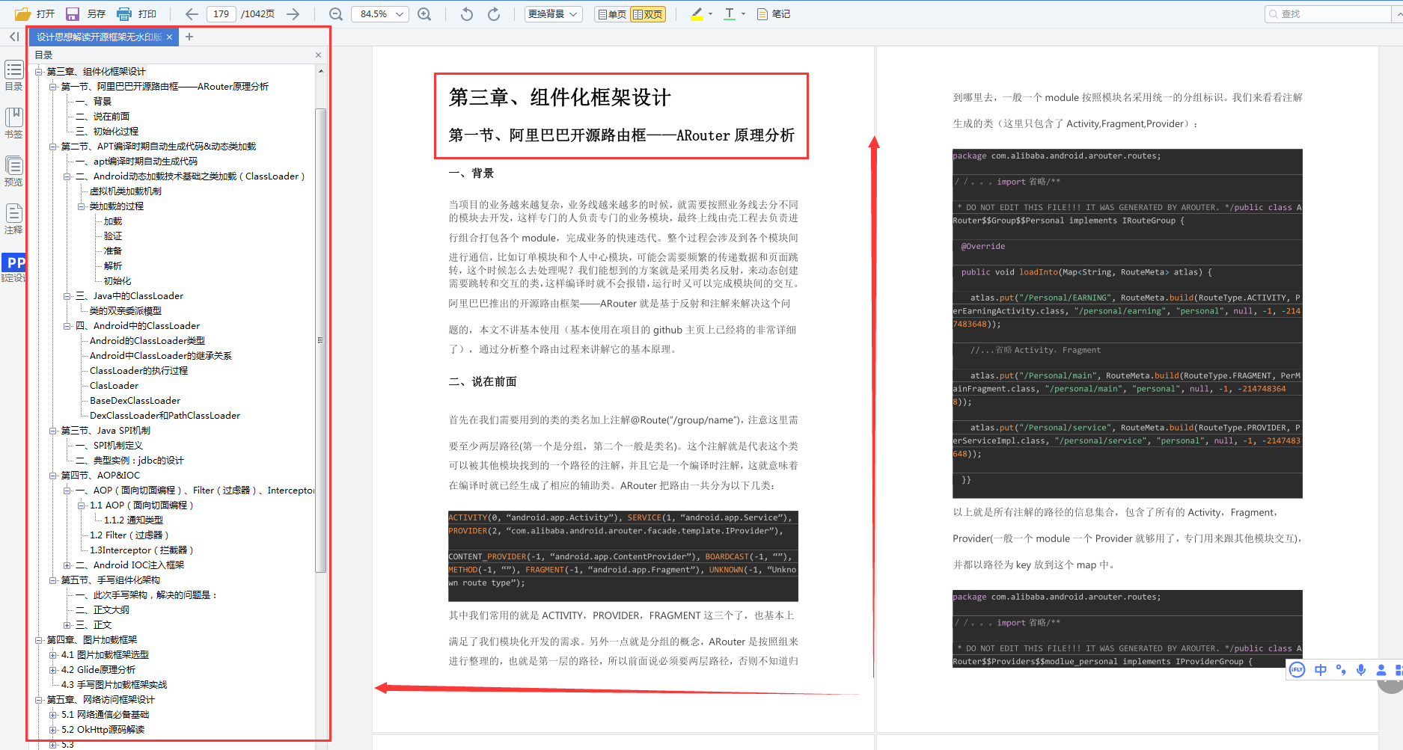The width and height of the screenshot is (1403, 750).
Task: Save a copy via 另存
Action: [x=85, y=14]
